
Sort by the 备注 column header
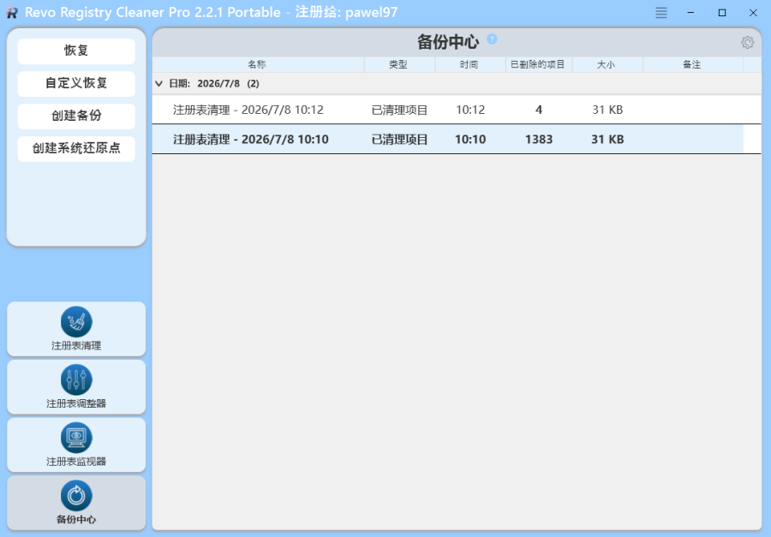693,64
